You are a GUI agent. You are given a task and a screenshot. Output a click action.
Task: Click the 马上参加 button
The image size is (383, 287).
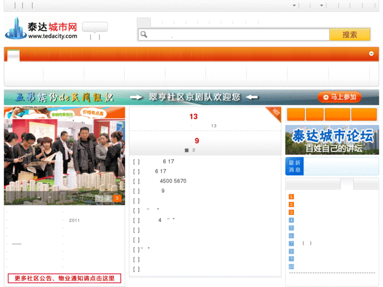coord(339,97)
